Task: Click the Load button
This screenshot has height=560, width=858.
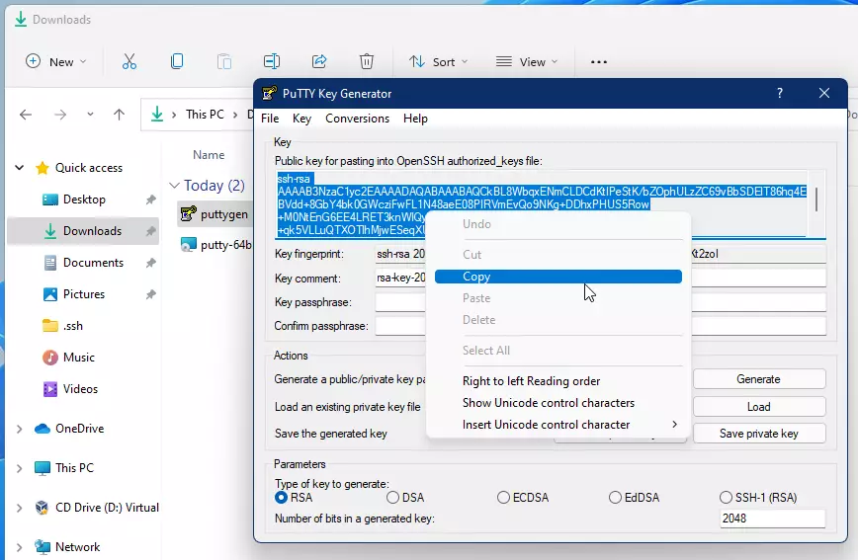Action: [759, 406]
